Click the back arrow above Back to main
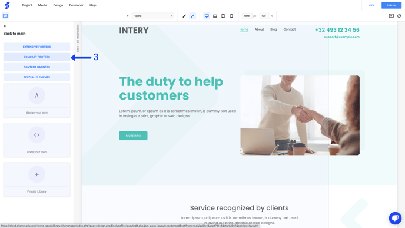 (x=5, y=26)
